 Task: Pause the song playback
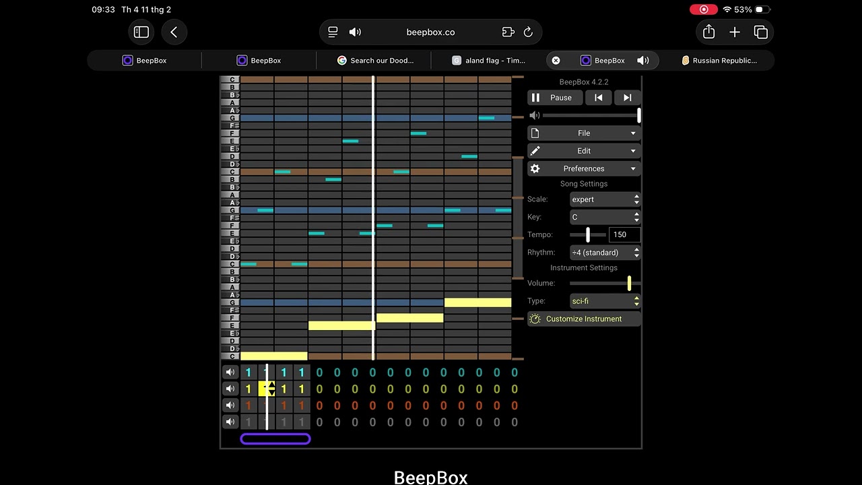click(x=555, y=98)
